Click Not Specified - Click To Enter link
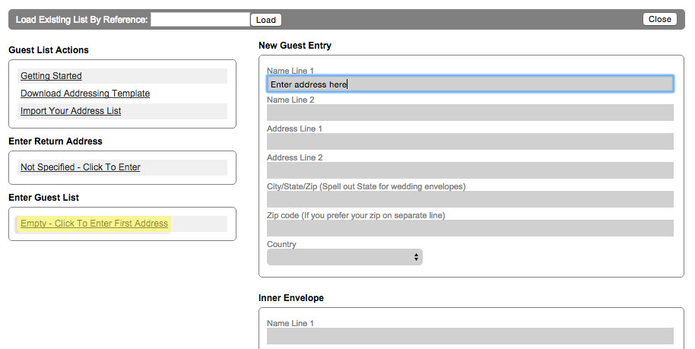This screenshot has height=349, width=695. click(81, 167)
